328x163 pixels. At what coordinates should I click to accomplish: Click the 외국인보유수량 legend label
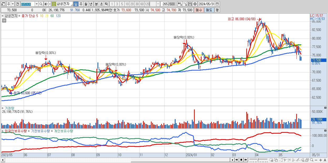16,131
